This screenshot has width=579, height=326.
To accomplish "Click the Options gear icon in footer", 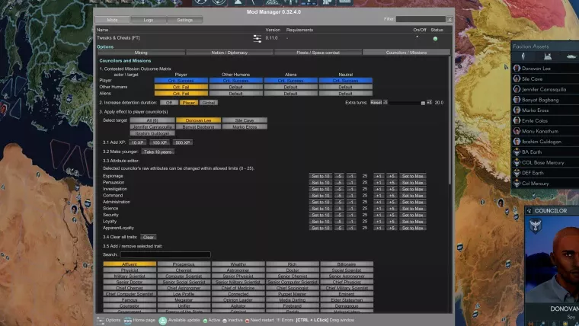I will coord(100,320).
